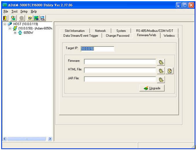Switch to the Change Password tab
The width and height of the screenshot is (196, 150).
coord(117,36)
